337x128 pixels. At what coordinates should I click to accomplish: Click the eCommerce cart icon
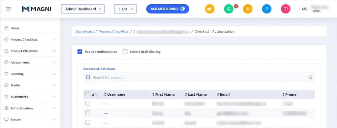(6, 97)
